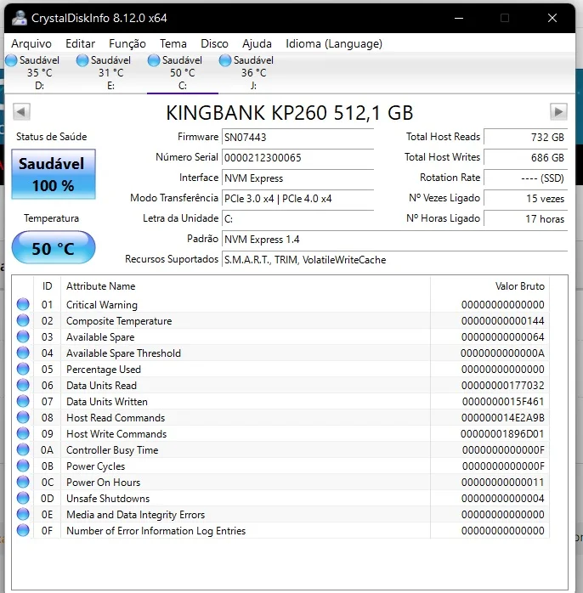
Task: Go to next disk with right arrow
Action: click(558, 112)
